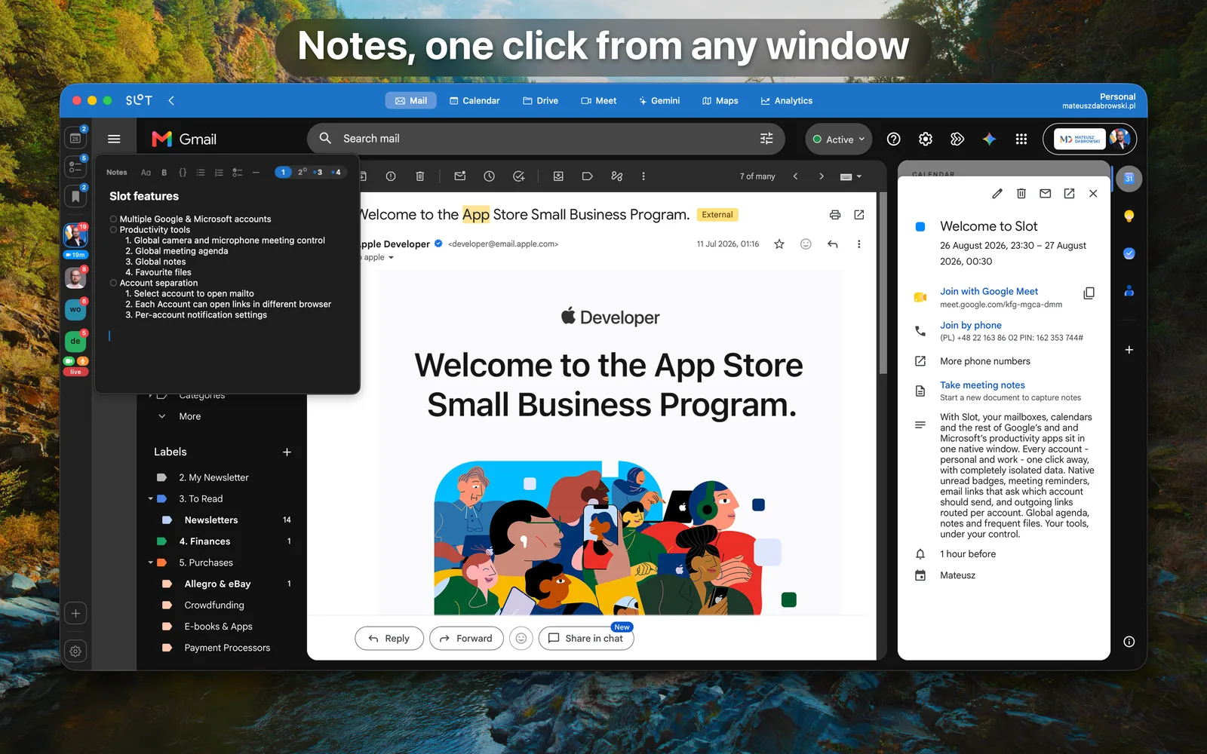The image size is (1207, 754).
Task: Open the Google apps grid launcher
Action: point(1021,139)
